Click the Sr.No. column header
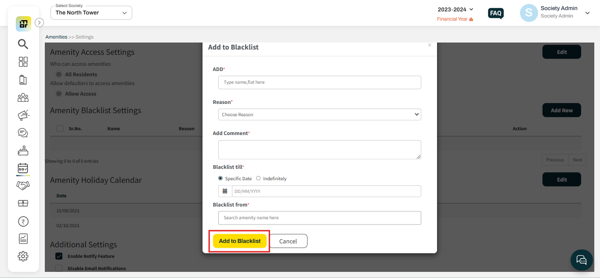 tap(75, 128)
